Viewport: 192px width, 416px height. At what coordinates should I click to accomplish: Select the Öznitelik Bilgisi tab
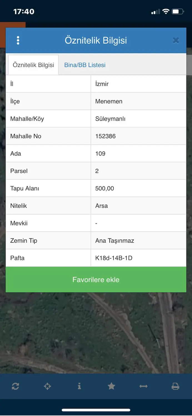tap(33, 65)
